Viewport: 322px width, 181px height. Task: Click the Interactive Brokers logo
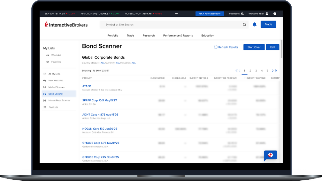(x=66, y=25)
